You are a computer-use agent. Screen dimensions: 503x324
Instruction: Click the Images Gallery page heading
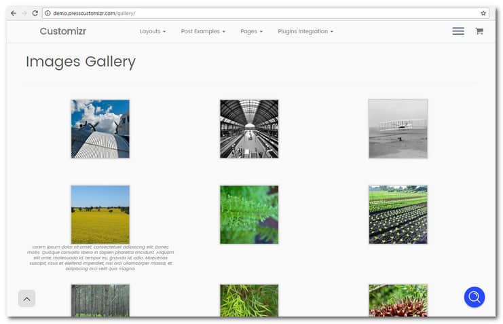81,62
